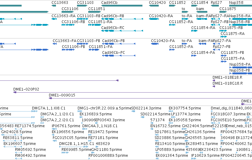The image size is (252, 160).
Task: Select the CG11854 gene label
Action: 200,3
